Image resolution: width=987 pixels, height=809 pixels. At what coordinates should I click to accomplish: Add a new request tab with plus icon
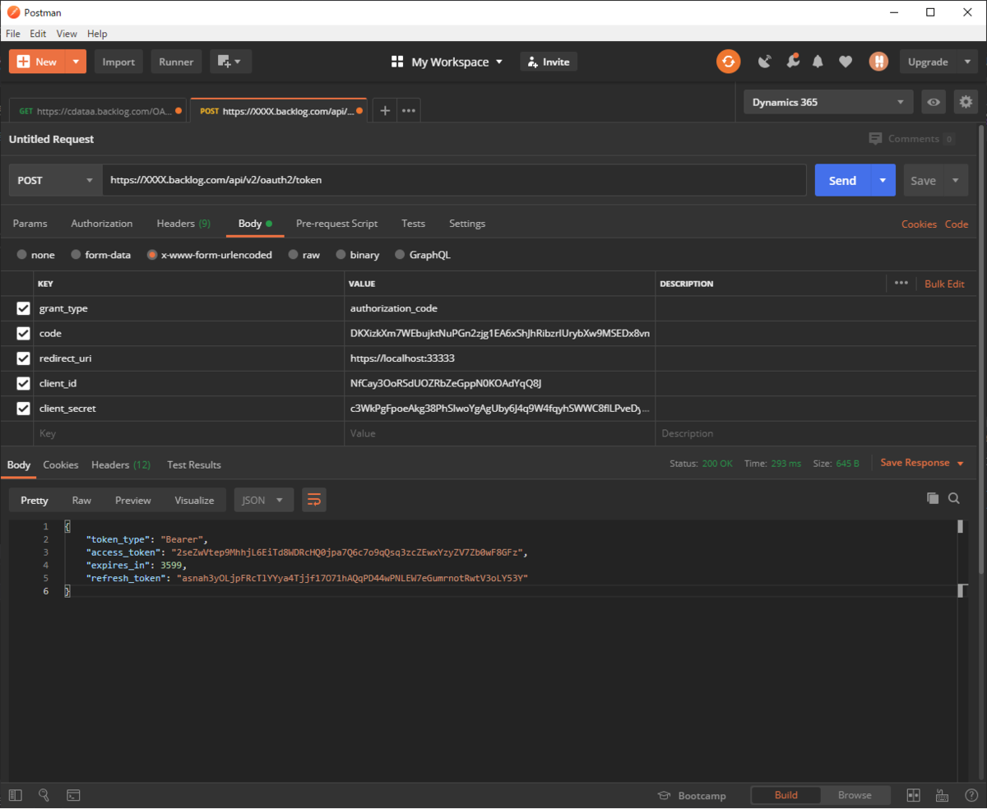385,110
